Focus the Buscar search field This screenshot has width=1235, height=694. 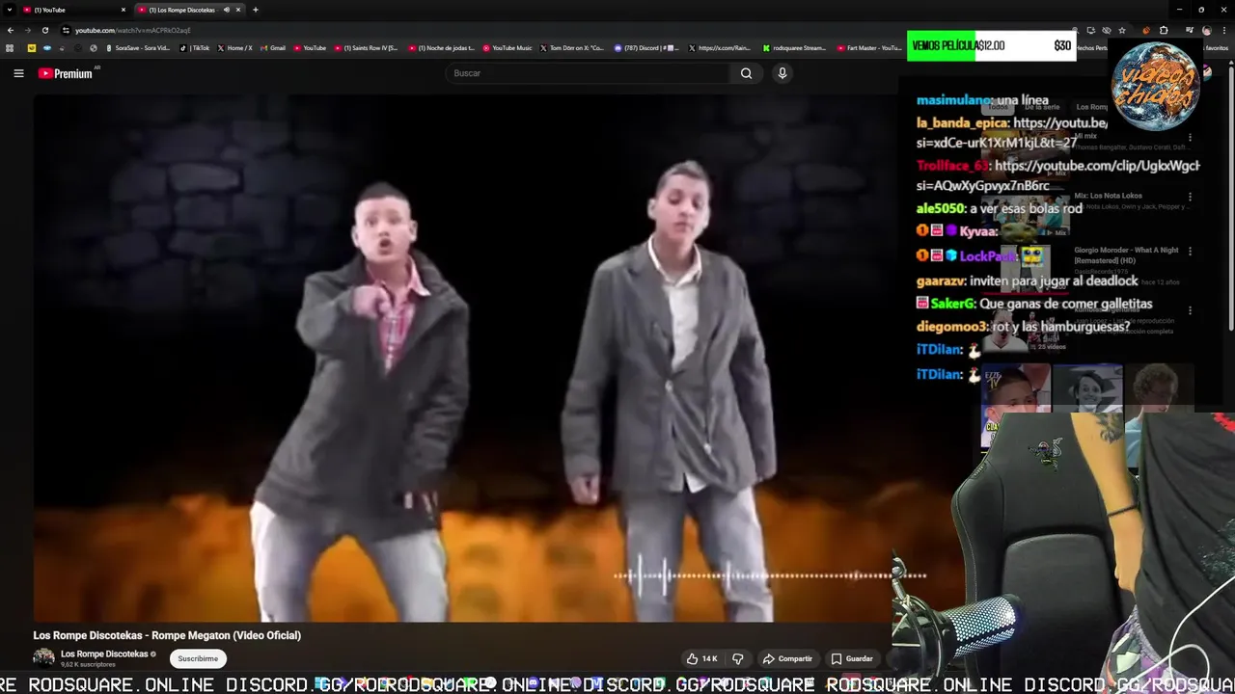(x=587, y=73)
